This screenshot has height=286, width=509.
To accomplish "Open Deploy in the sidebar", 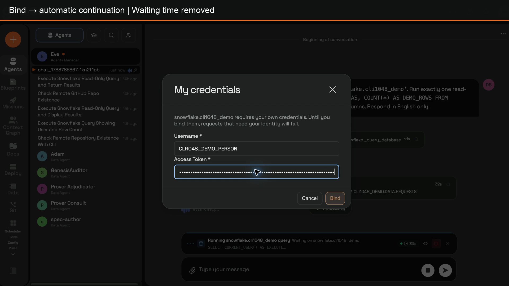I will click(13, 170).
